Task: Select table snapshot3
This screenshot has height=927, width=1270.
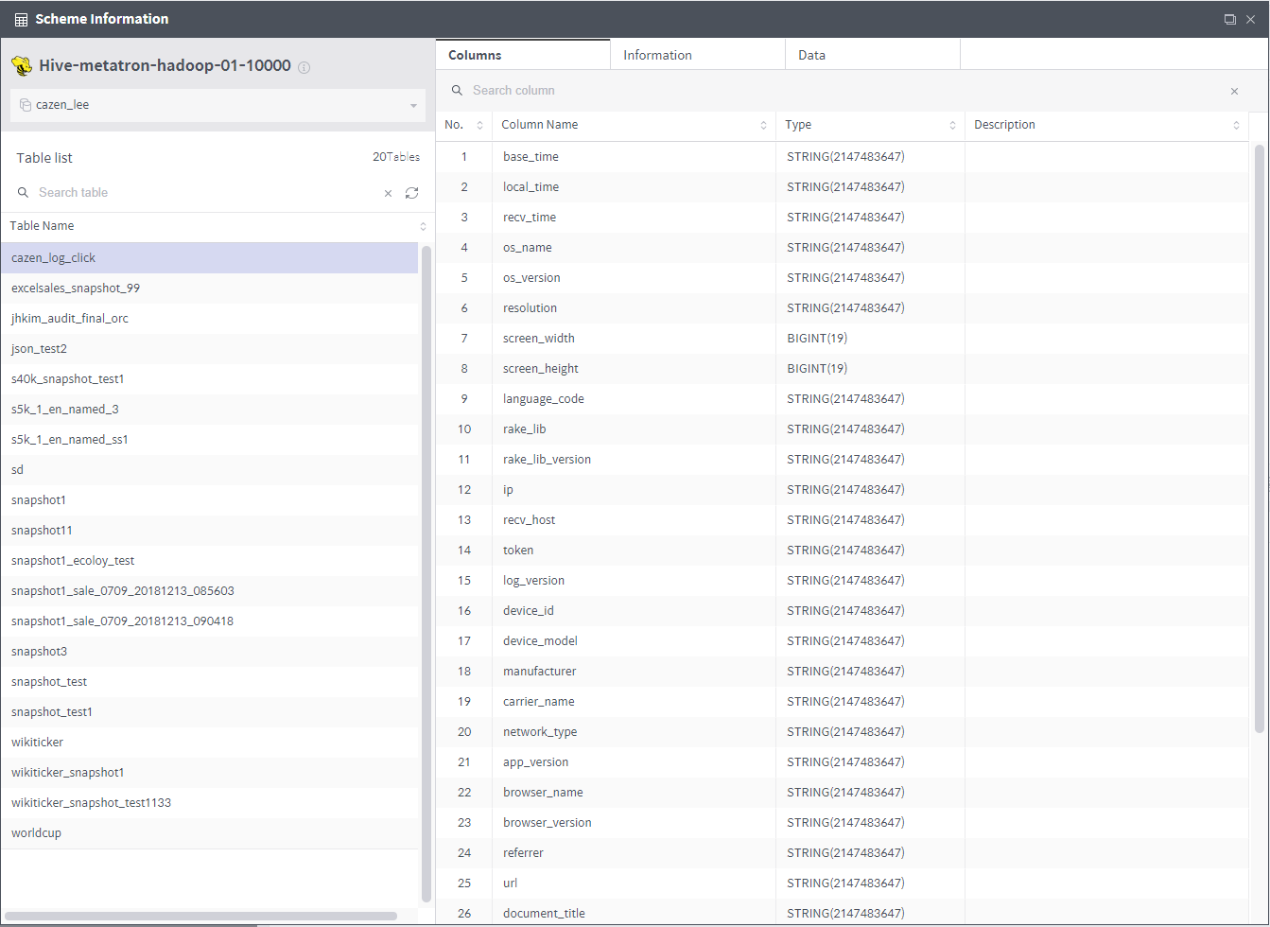Action: pos(209,652)
